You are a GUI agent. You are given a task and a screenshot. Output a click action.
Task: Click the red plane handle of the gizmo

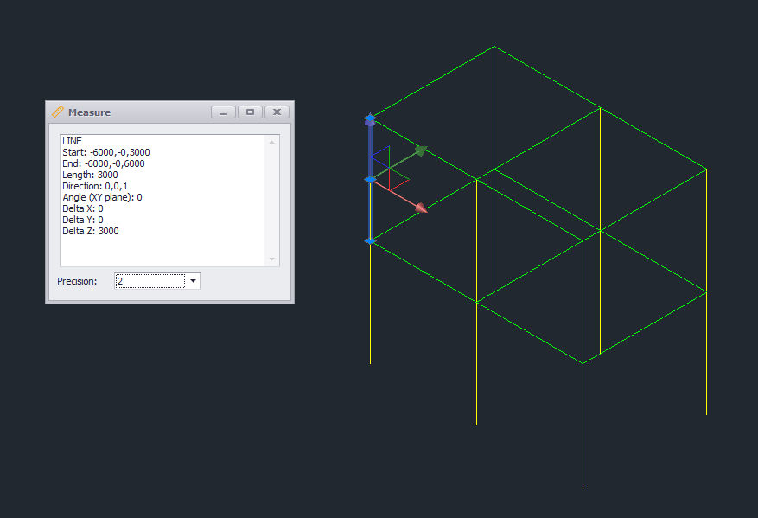click(398, 181)
